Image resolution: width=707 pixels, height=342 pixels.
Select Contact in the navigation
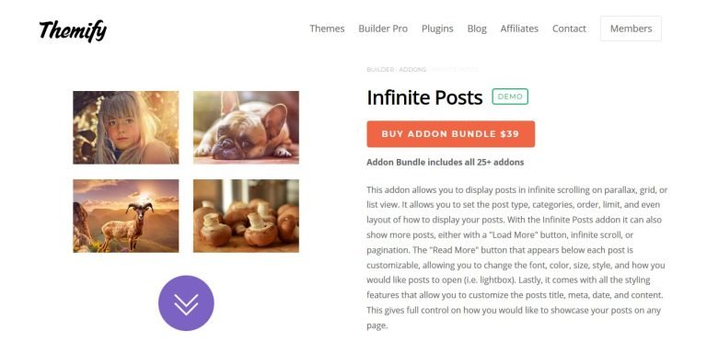pos(569,28)
